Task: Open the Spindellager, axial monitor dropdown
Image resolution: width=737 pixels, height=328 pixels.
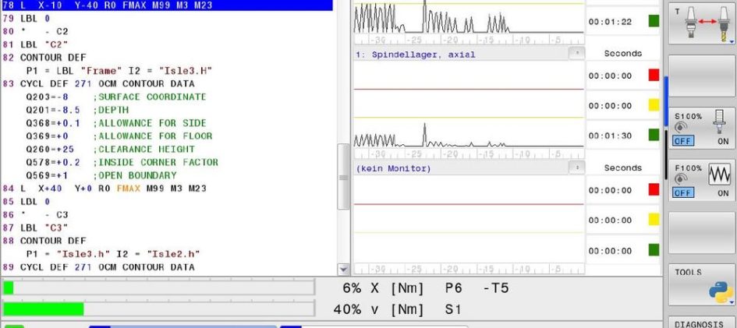Action: click(576, 54)
